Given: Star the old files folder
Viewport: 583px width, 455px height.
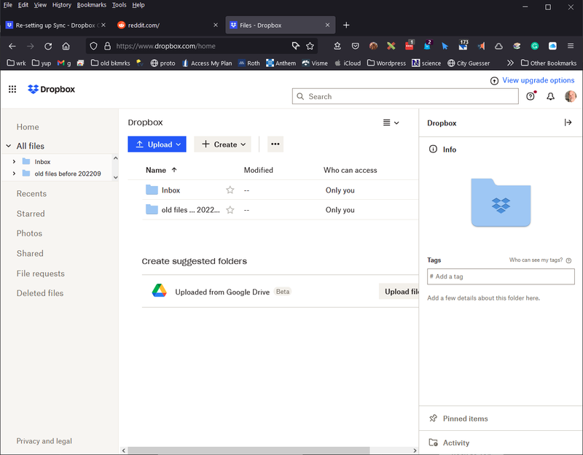Looking at the screenshot, I should point(230,210).
